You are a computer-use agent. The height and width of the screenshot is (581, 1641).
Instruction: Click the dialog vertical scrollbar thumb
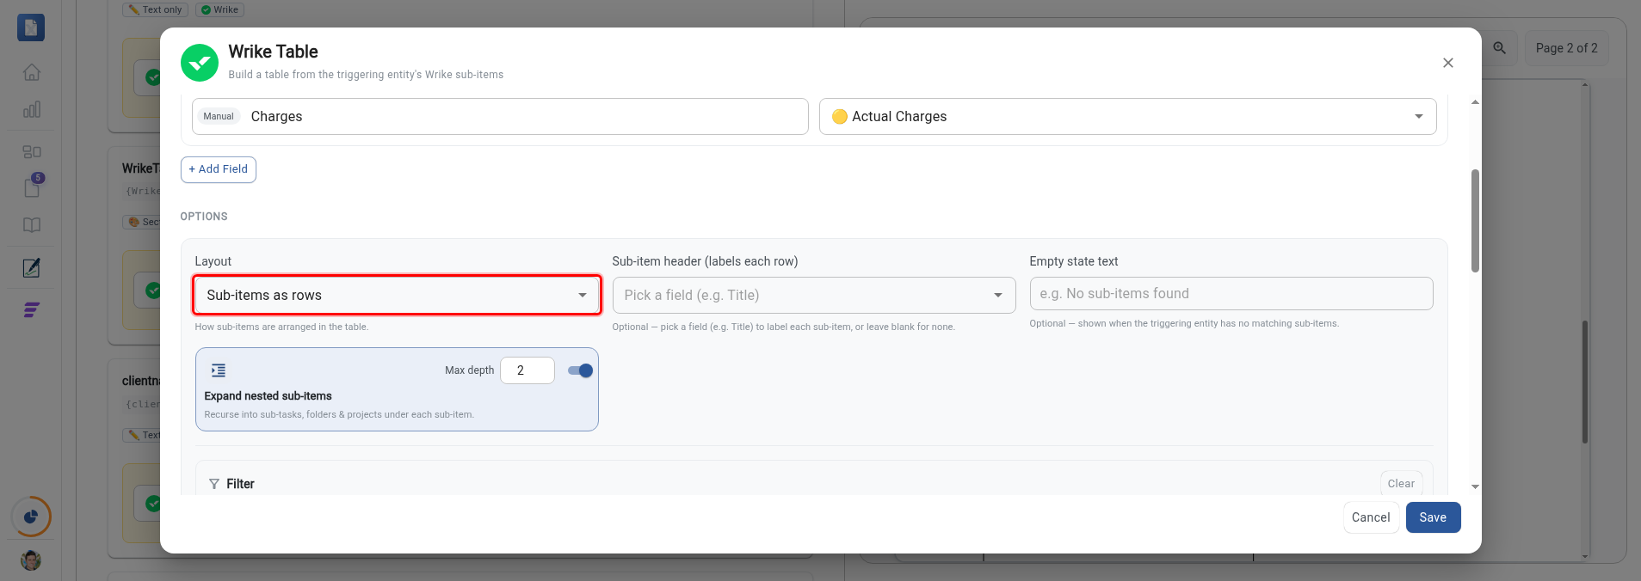[1475, 221]
